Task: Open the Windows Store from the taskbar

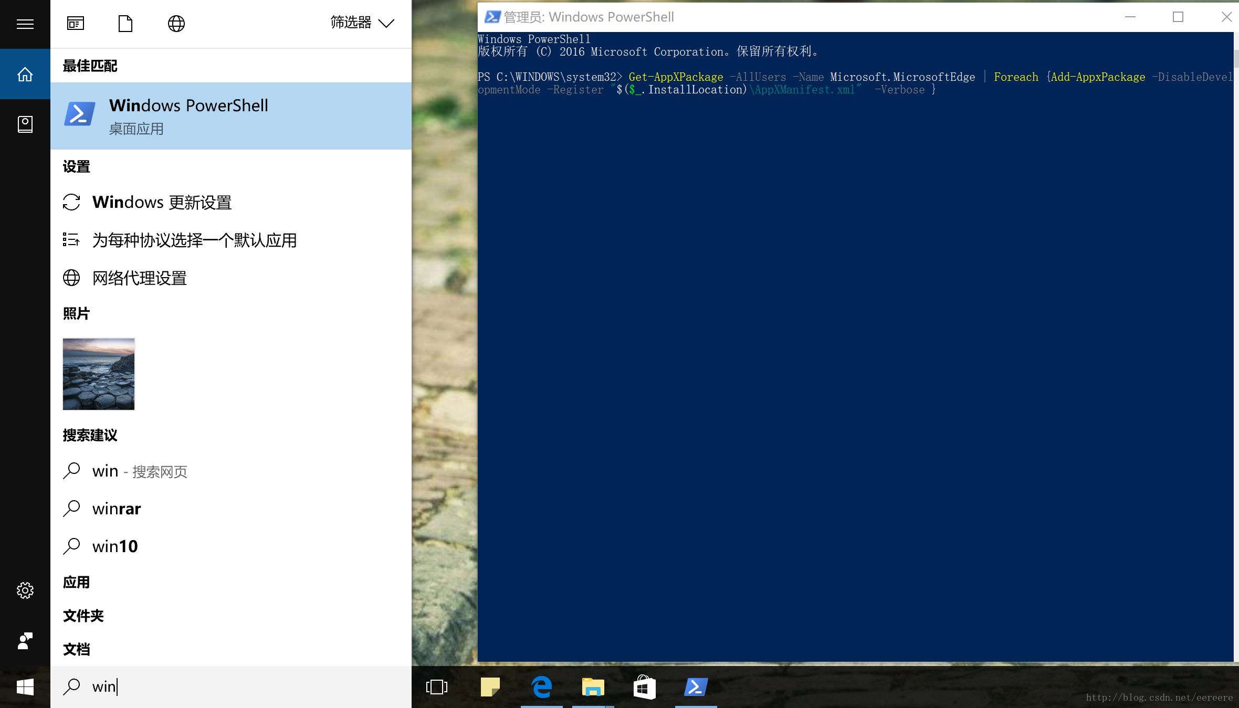Action: tap(644, 687)
